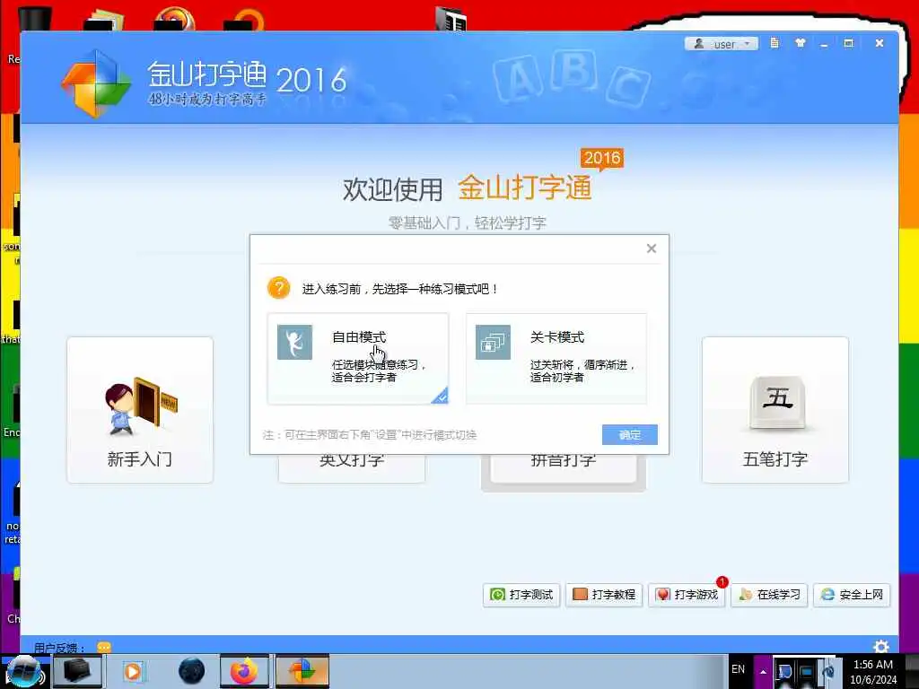Click the 五 key icon
919x689 pixels.
pos(777,403)
